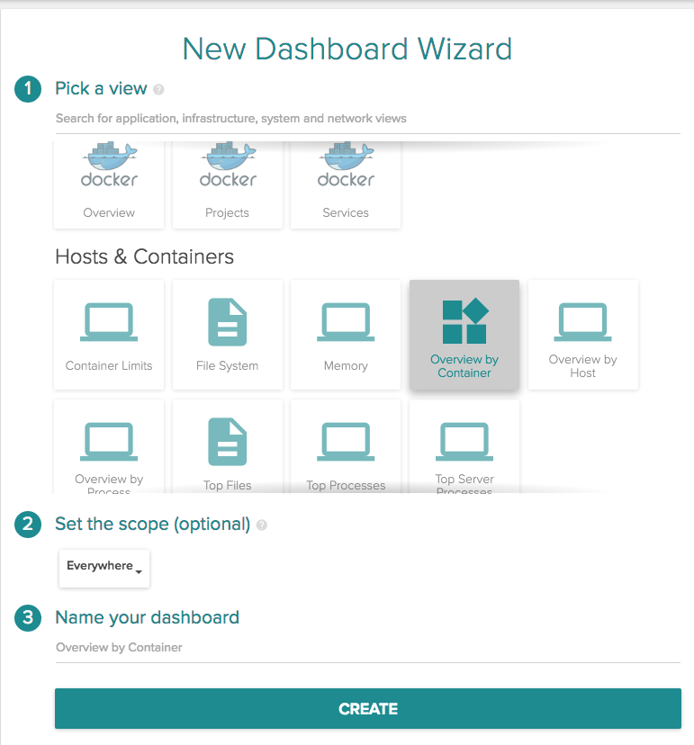The width and height of the screenshot is (694, 745).
Task: Choose the Top Processes view
Action: (346, 446)
